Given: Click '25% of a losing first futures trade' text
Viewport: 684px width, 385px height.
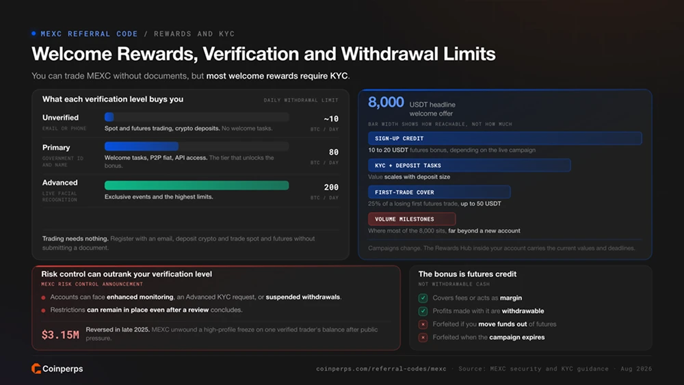Looking at the screenshot, I should [434, 204].
